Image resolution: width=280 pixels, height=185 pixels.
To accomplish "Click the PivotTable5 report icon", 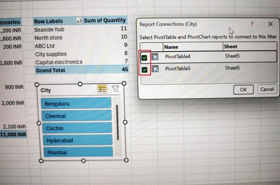I will tap(155, 68).
